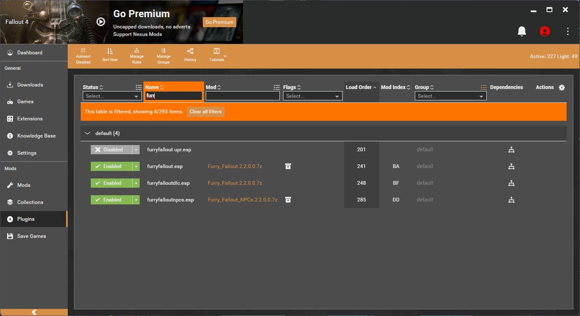Click the group-by icon next to Group header
580x316 pixels.
[x=483, y=87]
